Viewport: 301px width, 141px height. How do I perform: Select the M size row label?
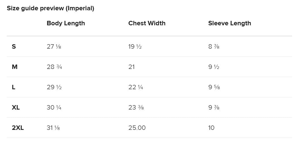click(14, 67)
